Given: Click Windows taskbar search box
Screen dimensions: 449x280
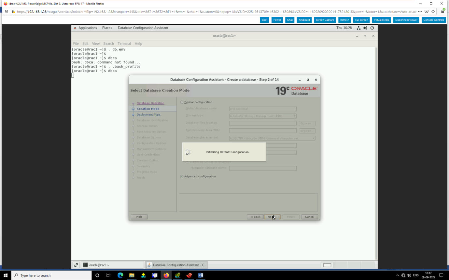Looking at the screenshot, I should pyautogui.click(x=51, y=275).
